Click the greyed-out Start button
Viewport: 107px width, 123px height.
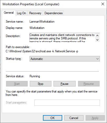coord(17,84)
